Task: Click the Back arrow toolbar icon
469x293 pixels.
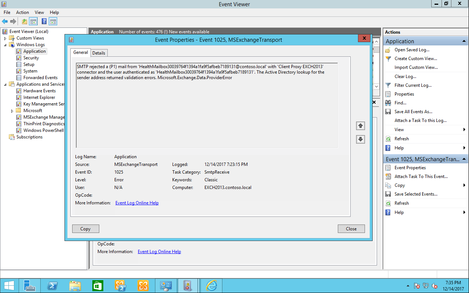Action: click(5, 22)
